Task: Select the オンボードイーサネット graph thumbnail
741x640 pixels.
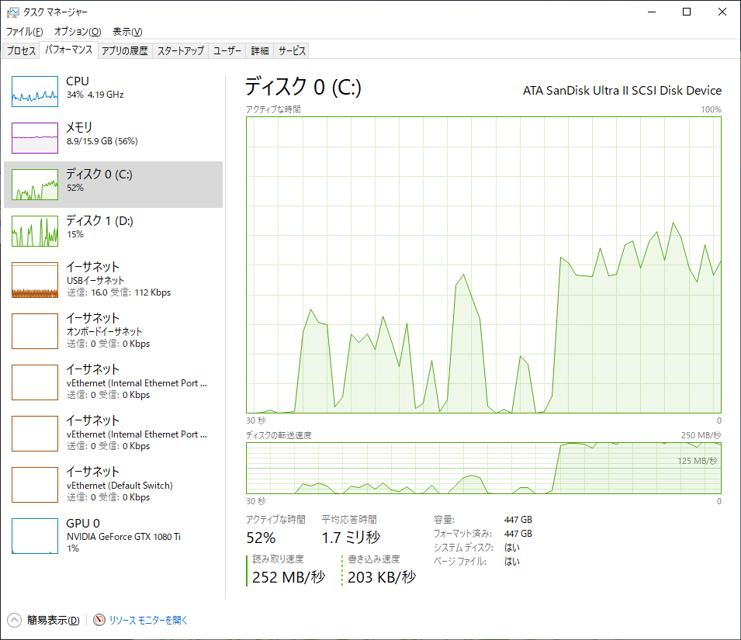Action: pyautogui.click(x=35, y=331)
